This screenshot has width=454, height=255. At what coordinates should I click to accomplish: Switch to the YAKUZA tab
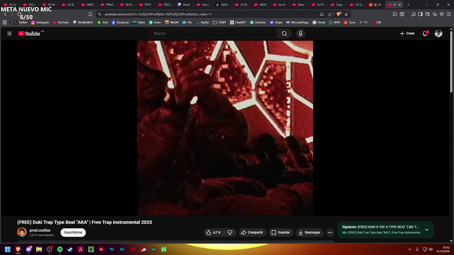pyautogui.click(x=88, y=5)
